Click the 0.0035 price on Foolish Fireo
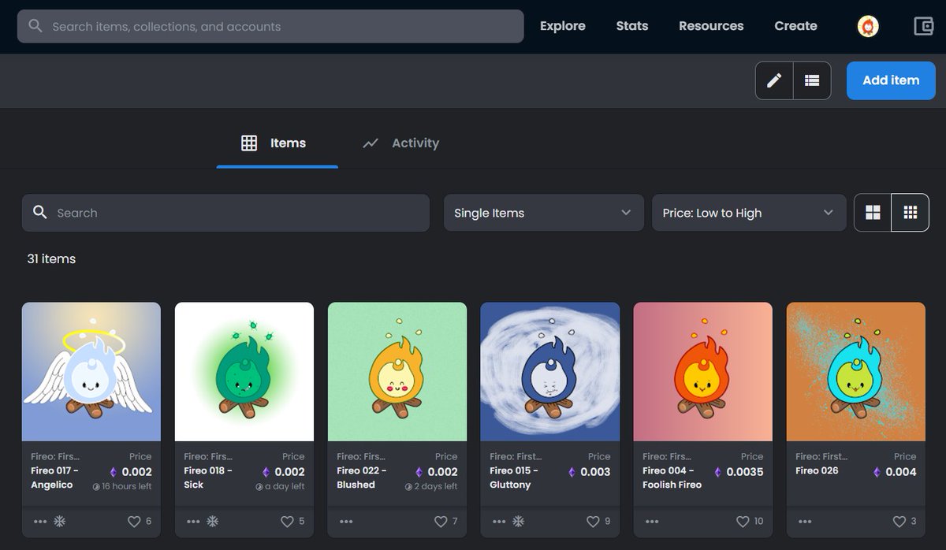The image size is (946, 550). click(745, 472)
